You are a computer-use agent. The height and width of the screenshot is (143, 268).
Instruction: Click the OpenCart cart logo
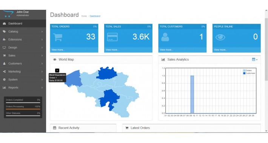pyautogui.click(x=8, y=14)
